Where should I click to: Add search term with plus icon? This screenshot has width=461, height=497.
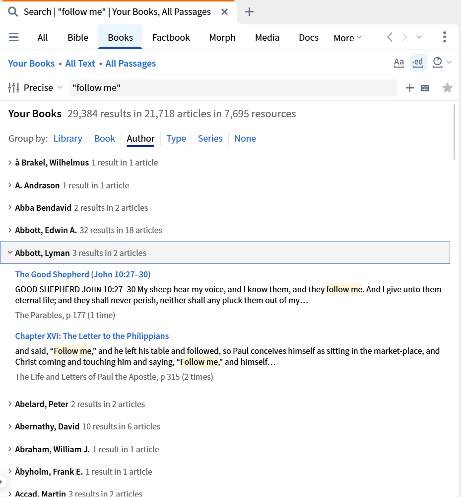point(410,88)
